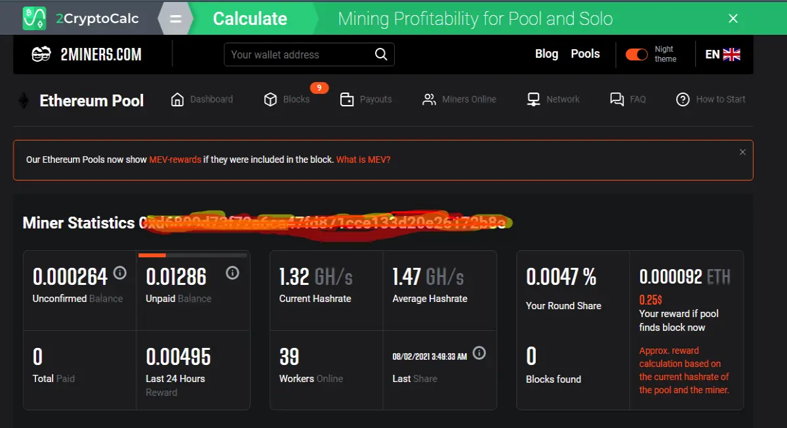The image size is (787, 428).
Task: Click the 1.47 GH/s Average Hashrate
Action: (428, 277)
